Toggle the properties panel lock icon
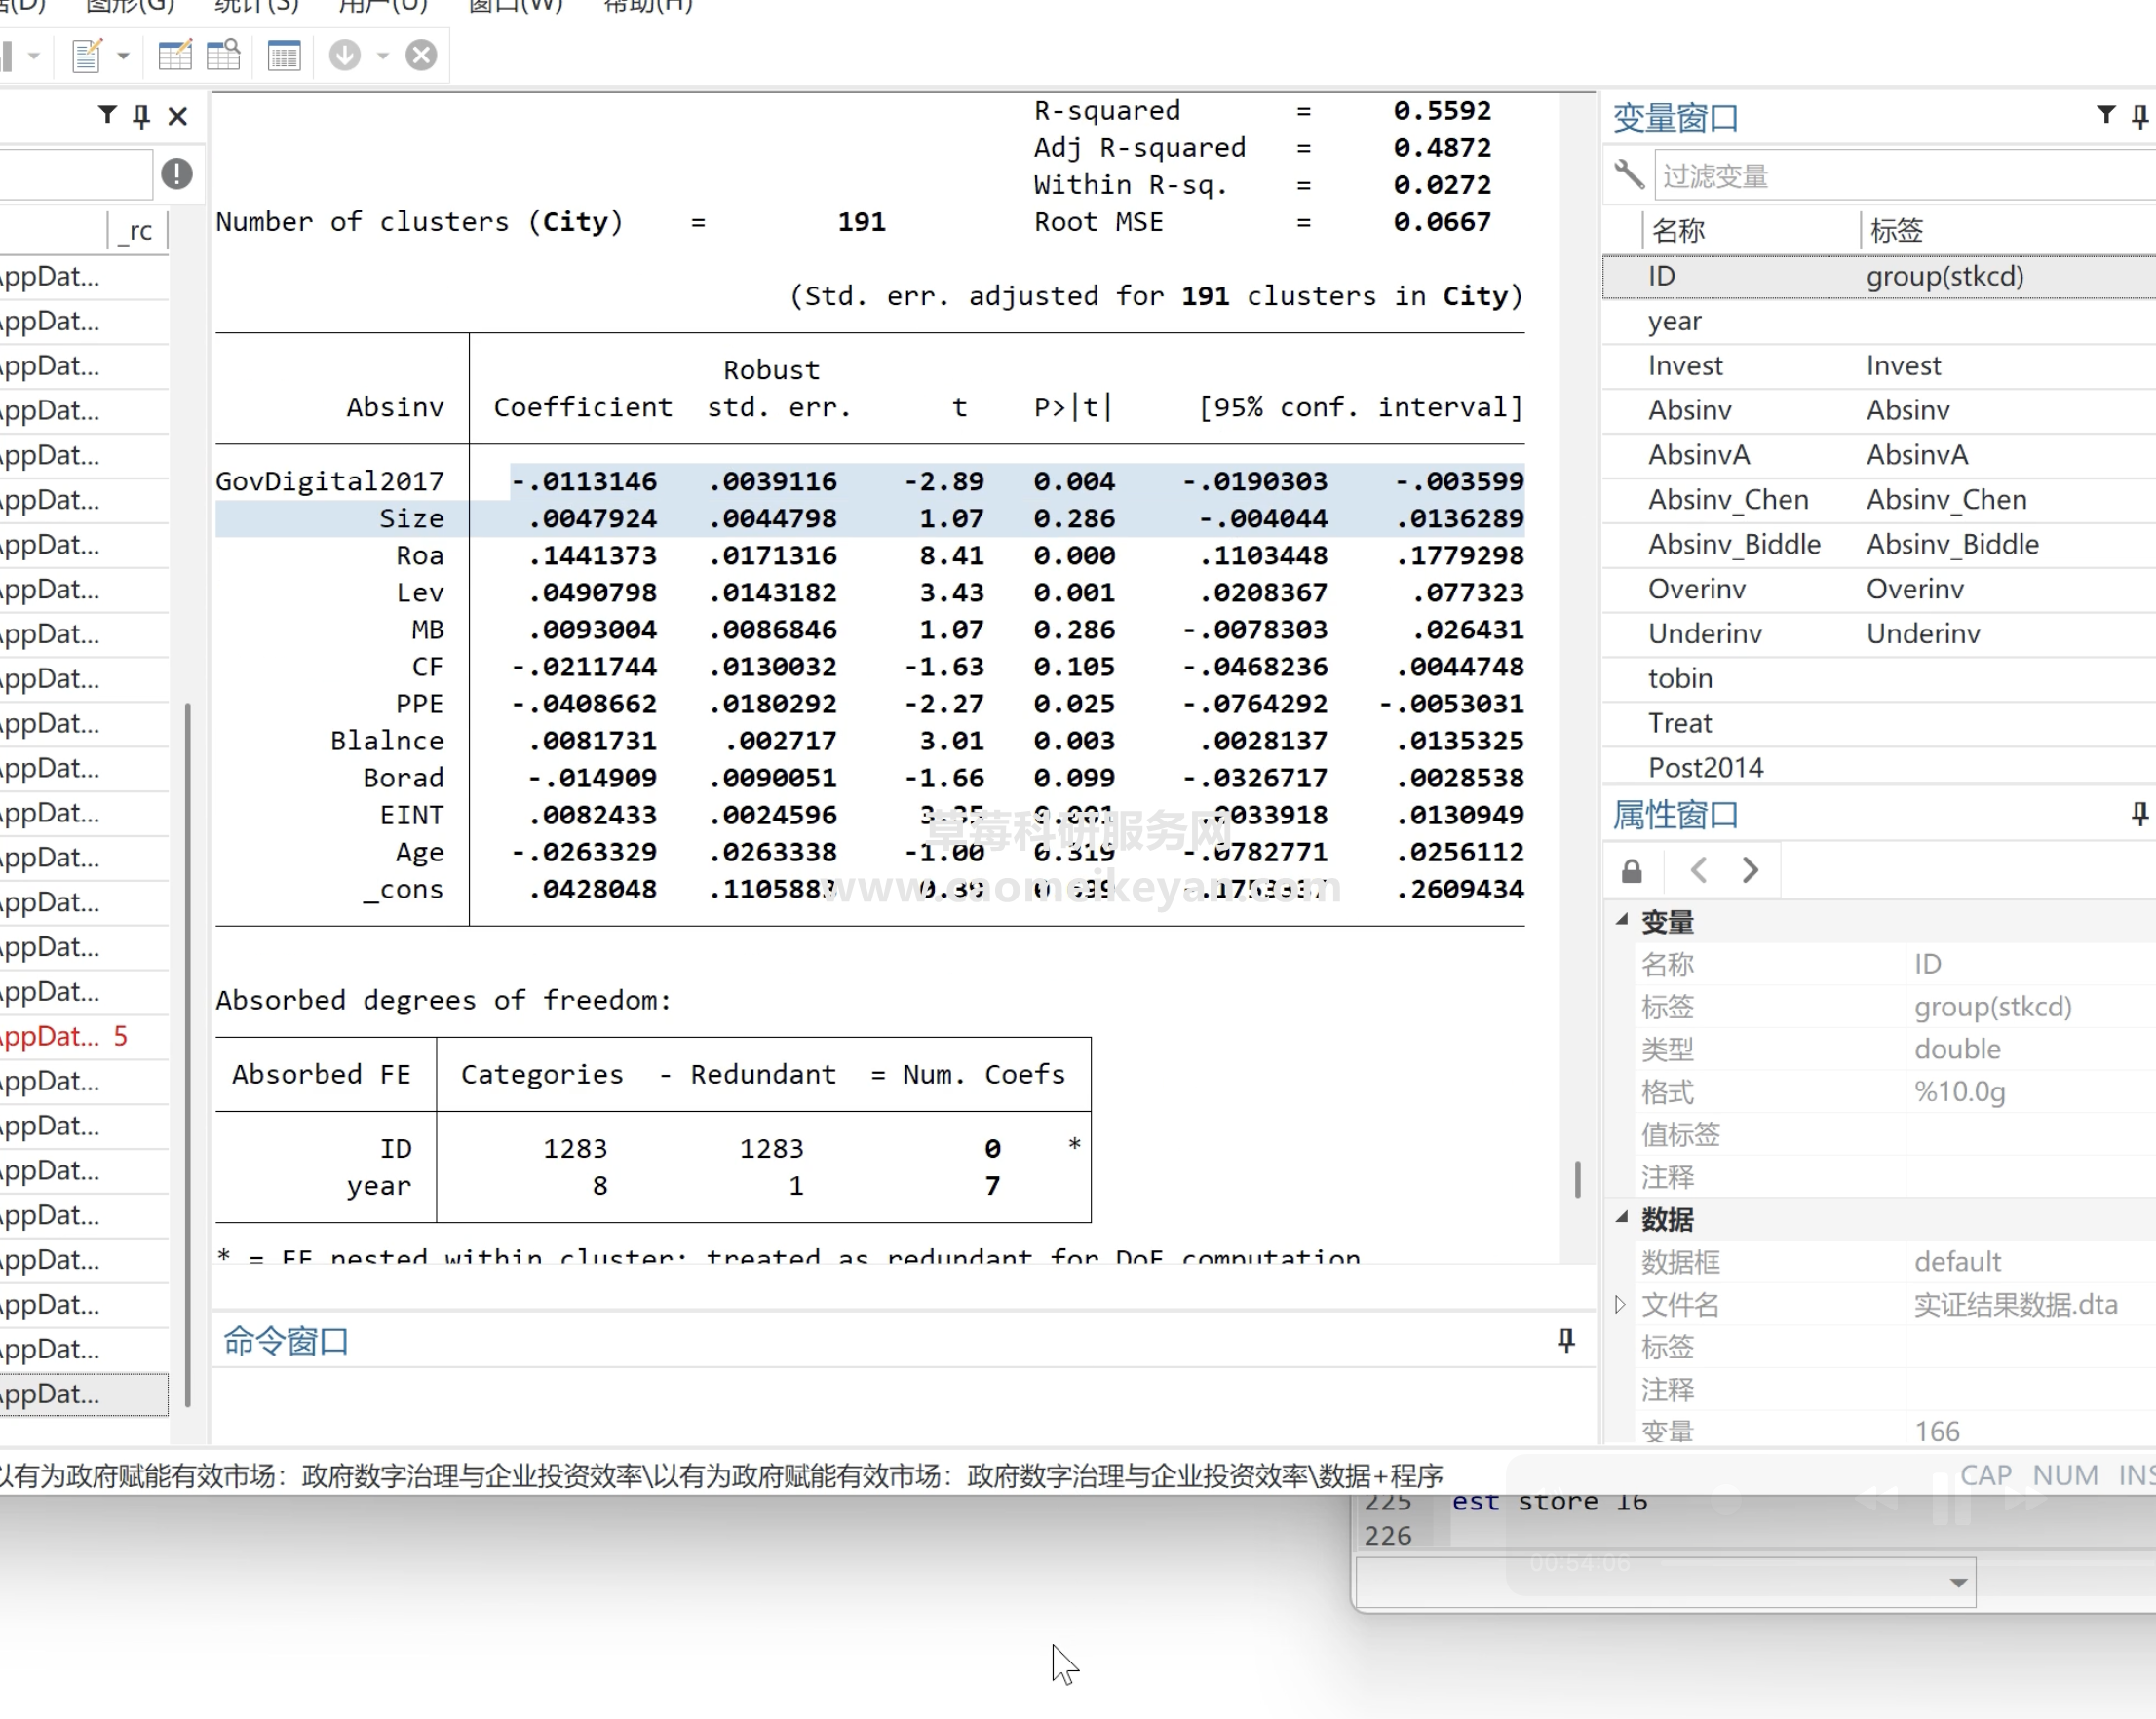This screenshot has height=1719, width=2156. coord(1632,871)
